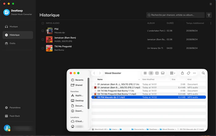
Task: Open the Finder group-by dropdown
Action: pyautogui.click(x=172, y=73)
